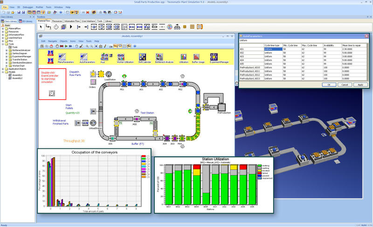Click OK in AutoParameters dialog

[x=329, y=85]
